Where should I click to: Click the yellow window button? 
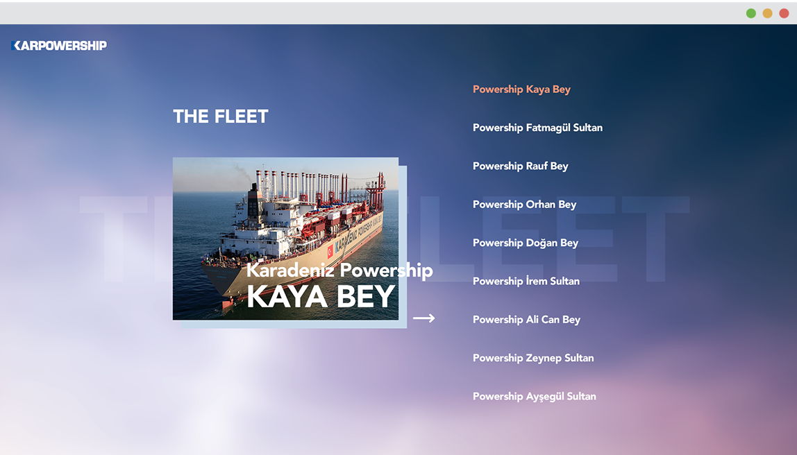pyautogui.click(x=768, y=13)
